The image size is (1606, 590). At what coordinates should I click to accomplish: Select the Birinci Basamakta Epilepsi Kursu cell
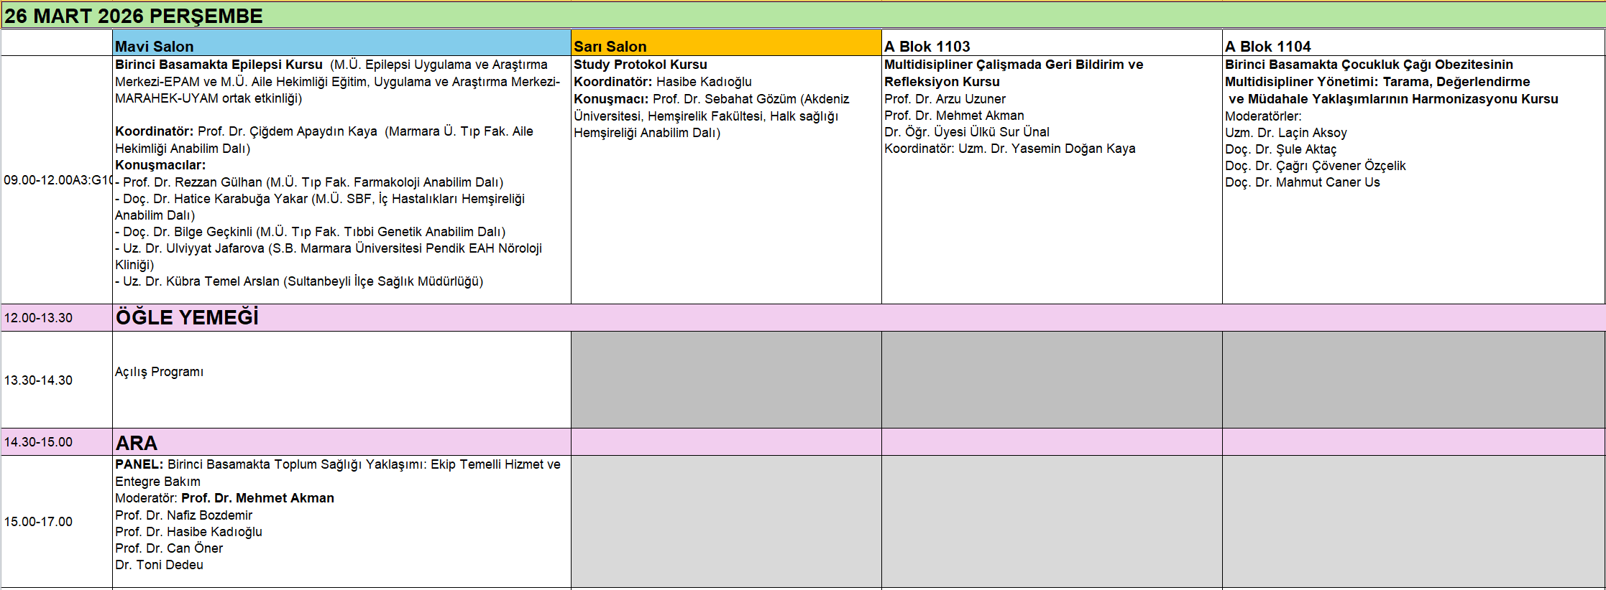click(341, 179)
